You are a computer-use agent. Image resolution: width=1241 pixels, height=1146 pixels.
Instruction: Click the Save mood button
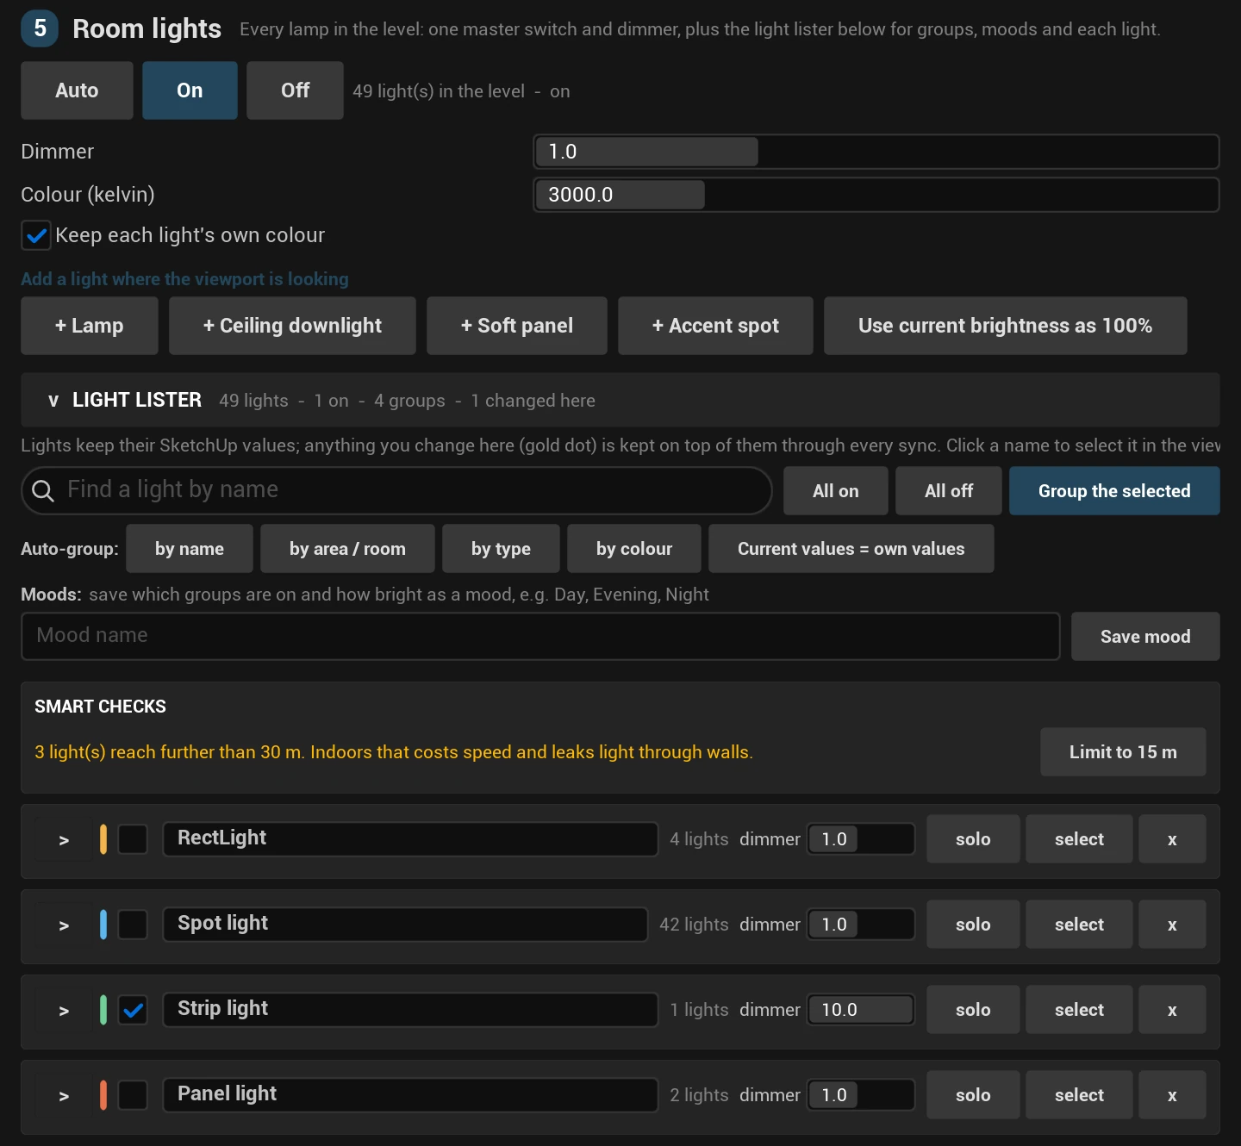tap(1145, 637)
